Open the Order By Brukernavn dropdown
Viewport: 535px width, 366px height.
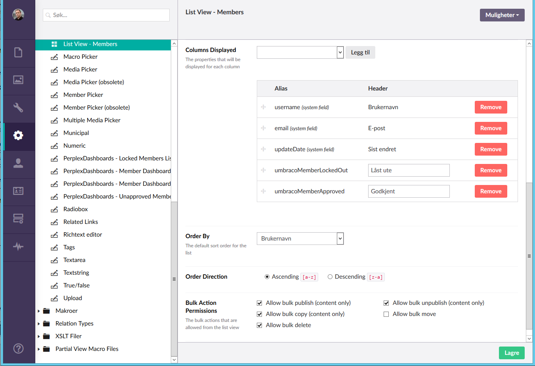pyautogui.click(x=300, y=239)
